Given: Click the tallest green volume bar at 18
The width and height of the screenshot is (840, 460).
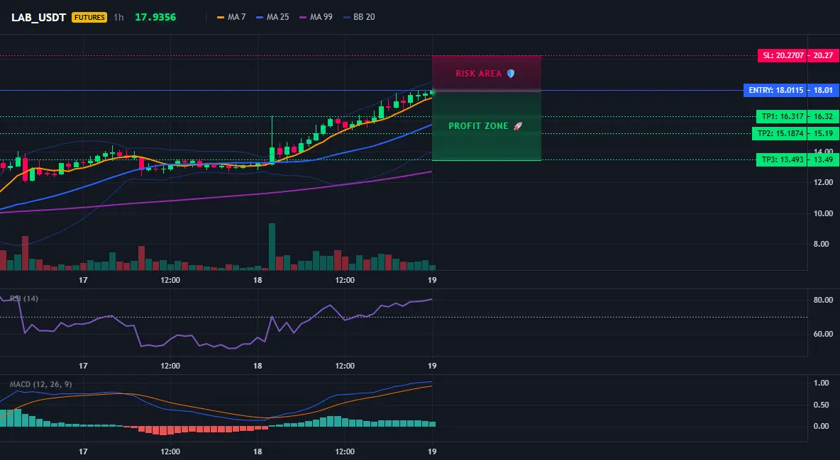Looking at the screenshot, I should [x=272, y=247].
